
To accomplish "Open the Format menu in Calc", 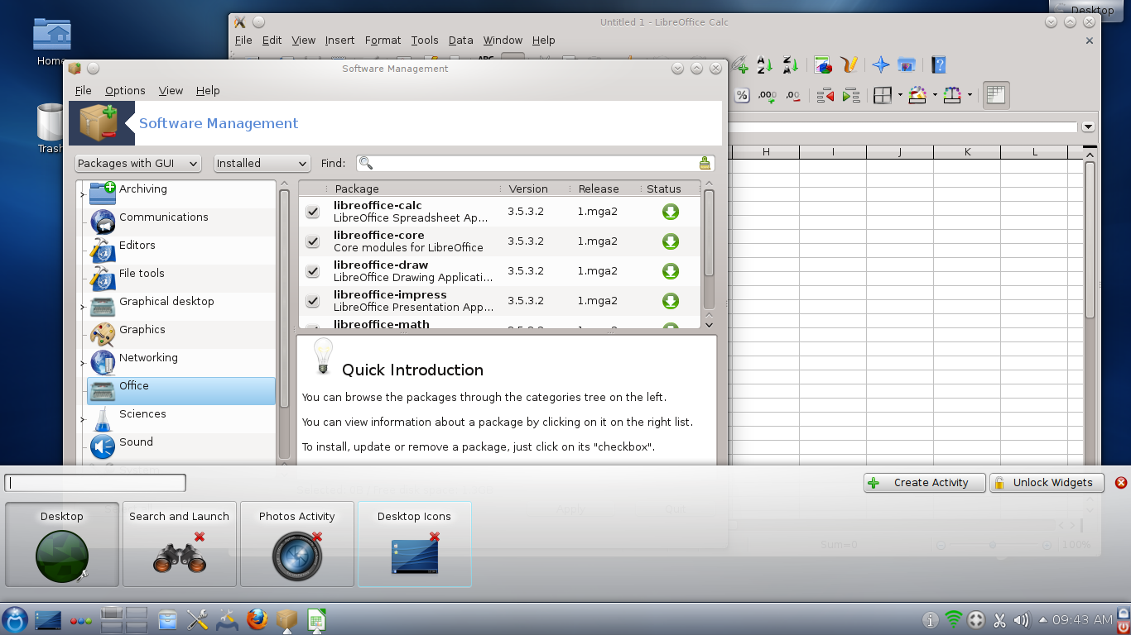I will (383, 41).
